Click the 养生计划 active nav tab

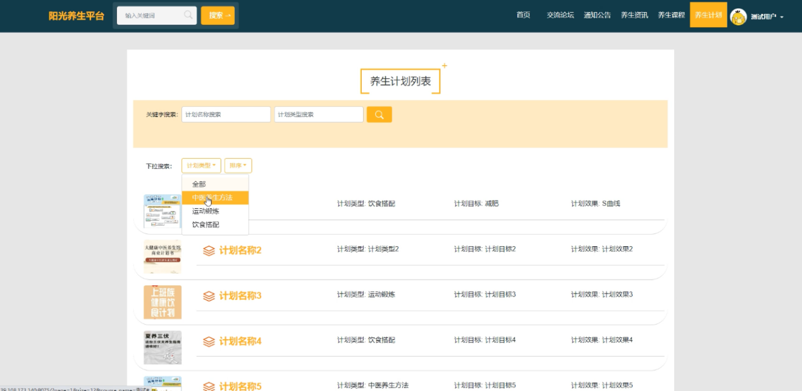pos(708,15)
